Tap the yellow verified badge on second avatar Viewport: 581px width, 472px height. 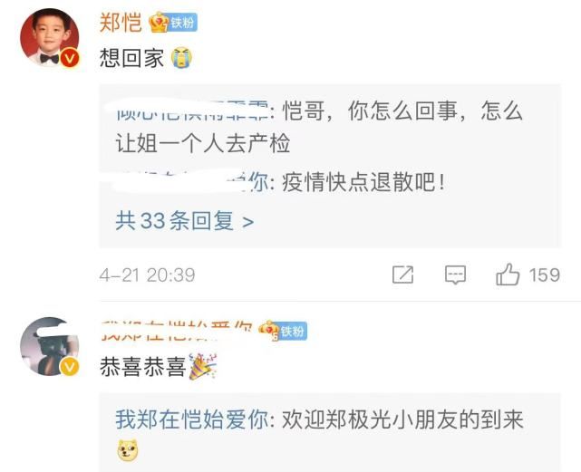point(70,367)
